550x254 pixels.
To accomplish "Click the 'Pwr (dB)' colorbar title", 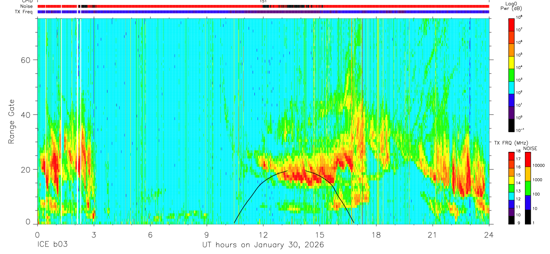I will (x=511, y=9).
